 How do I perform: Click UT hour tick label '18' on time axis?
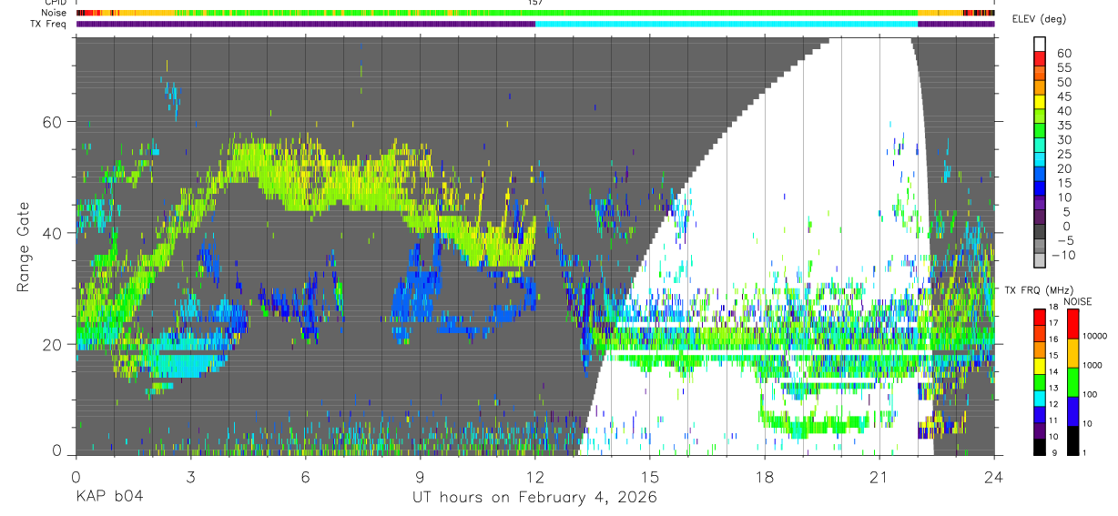coord(765,476)
